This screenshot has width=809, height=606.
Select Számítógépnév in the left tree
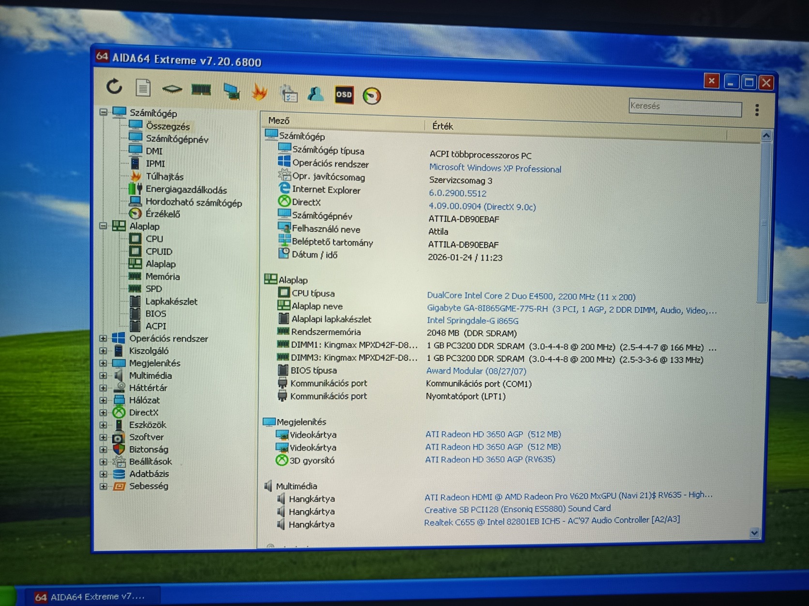click(177, 139)
